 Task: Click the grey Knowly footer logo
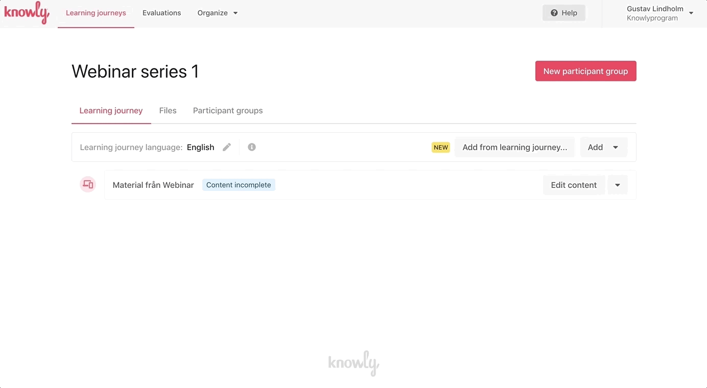[353, 363]
